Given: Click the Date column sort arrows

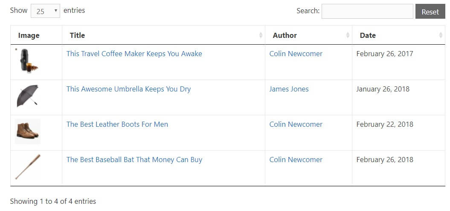Looking at the screenshot, I should point(441,35).
